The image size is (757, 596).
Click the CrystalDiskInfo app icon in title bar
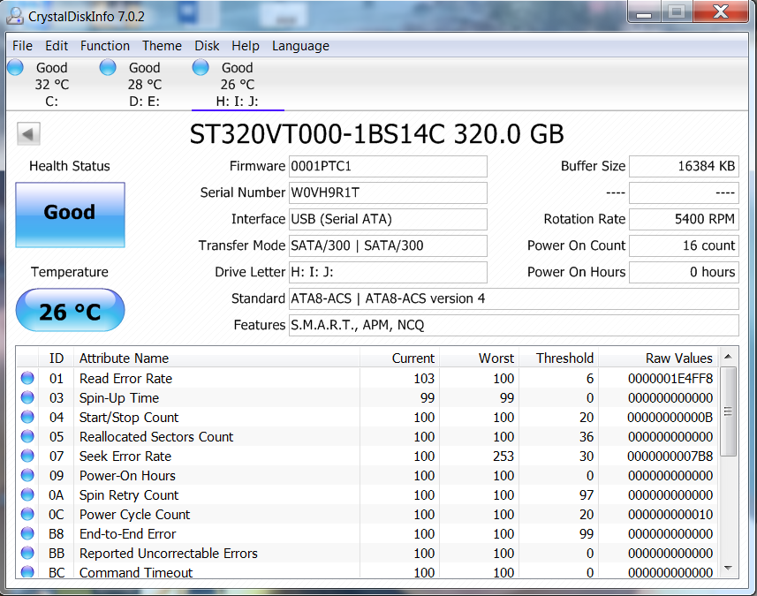click(15, 16)
